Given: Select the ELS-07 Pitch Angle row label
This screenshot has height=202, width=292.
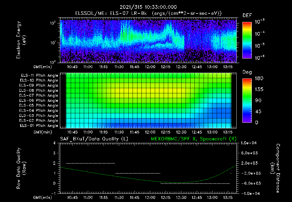Looking at the screenshot, I should [x=38, y=96].
